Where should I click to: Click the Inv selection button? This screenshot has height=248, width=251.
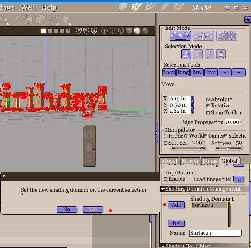211,72
